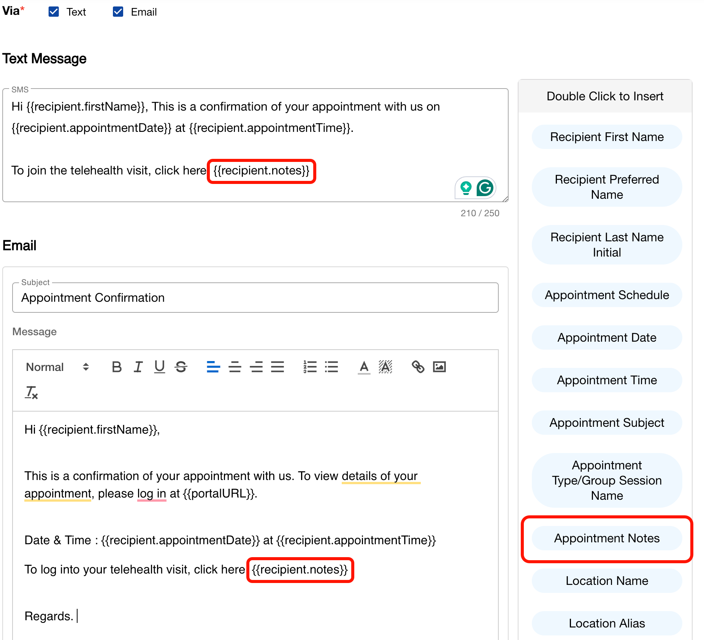Center align the email text
The width and height of the screenshot is (704, 640).
pos(235,367)
